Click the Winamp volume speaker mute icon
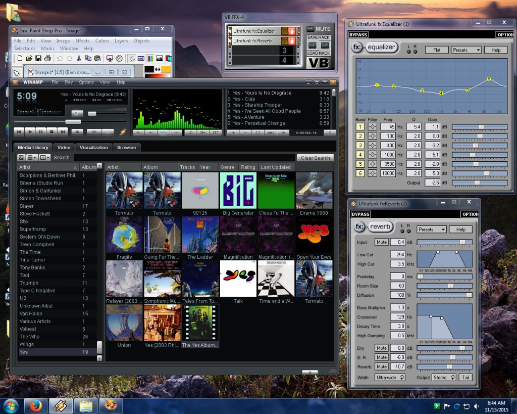The height and width of the screenshot is (414, 517). (77, 113)
